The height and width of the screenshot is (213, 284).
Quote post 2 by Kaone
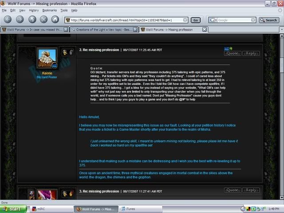pyautogui.click(x=233, y=53)
